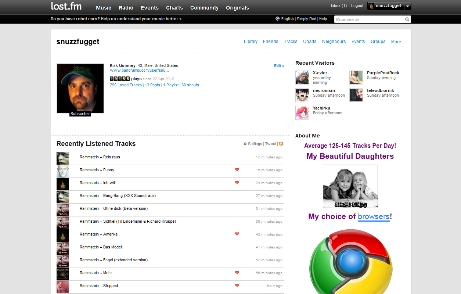Open the RSS feed icon for recent tracks
The height and width of the screenshot is (294, 461).
tap(281, 144)
